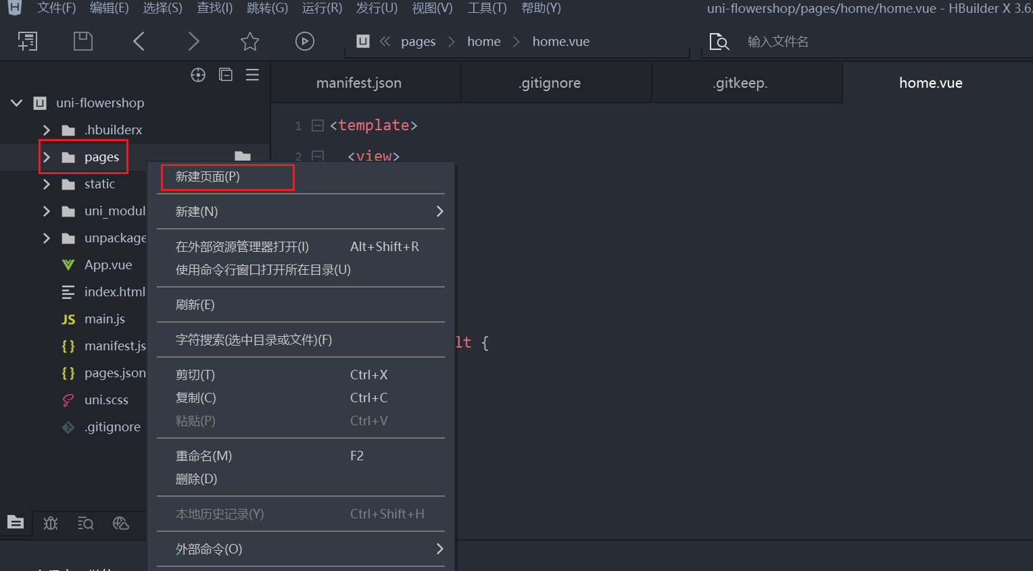This screenshot has width=1033, height=571.
Task: Open the 选择(S) menu
Action: pyautogui.click(x=163, y=8)
